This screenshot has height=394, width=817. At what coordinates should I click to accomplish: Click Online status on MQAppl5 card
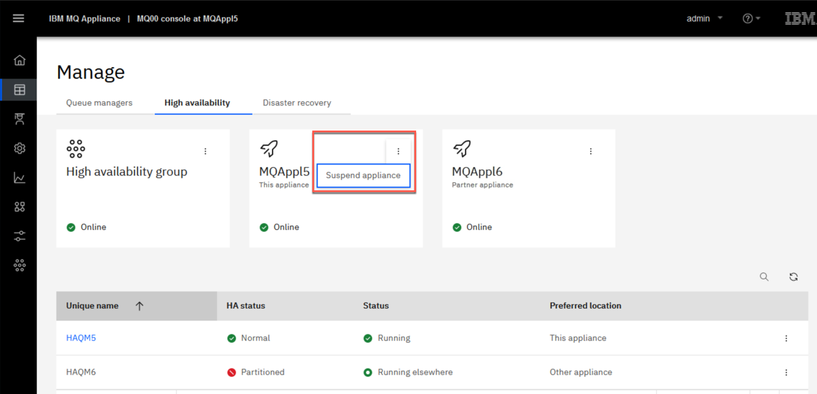(279, 227)
